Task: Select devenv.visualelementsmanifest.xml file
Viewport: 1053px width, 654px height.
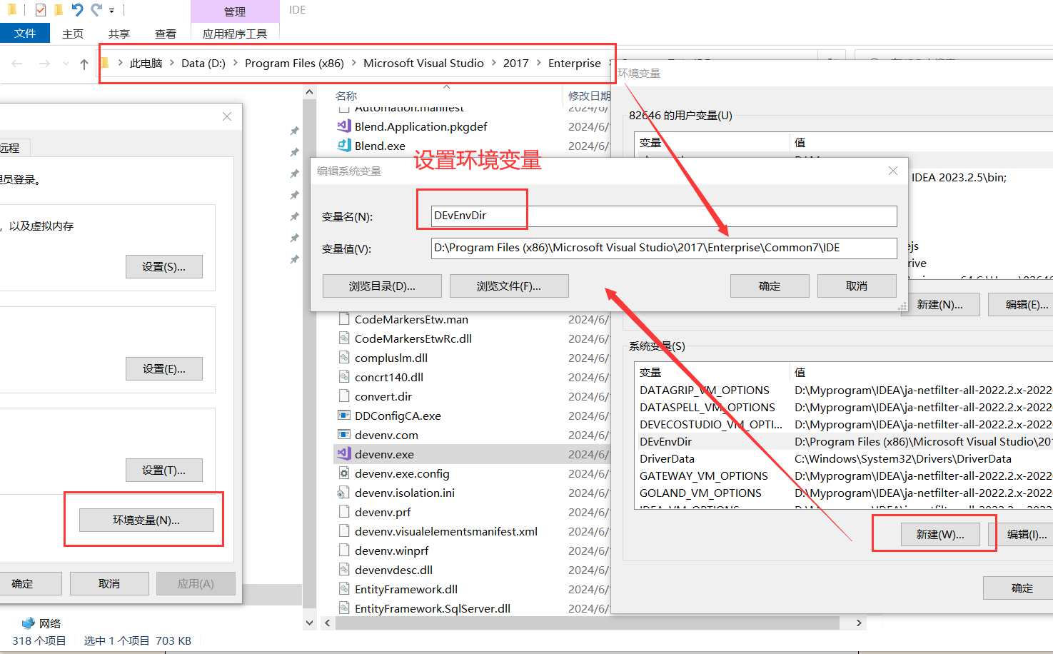Action: click(446, 531)
